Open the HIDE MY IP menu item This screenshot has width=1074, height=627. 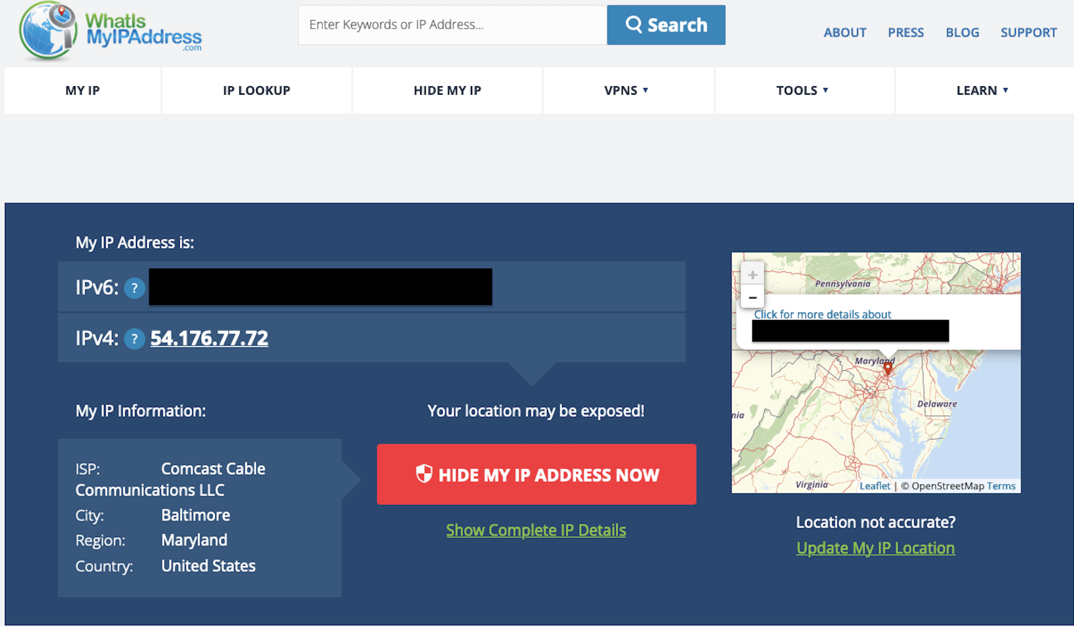(447, 90)
